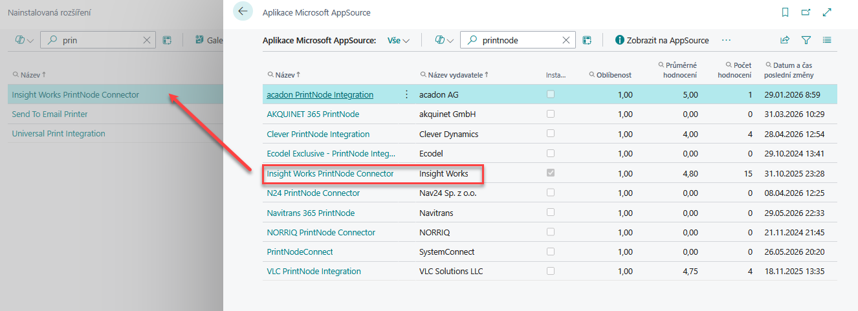Select the Clever Dynamics publisher cell
The width and height of the screenshot is (858, 311).
click(x=448, y=134)
